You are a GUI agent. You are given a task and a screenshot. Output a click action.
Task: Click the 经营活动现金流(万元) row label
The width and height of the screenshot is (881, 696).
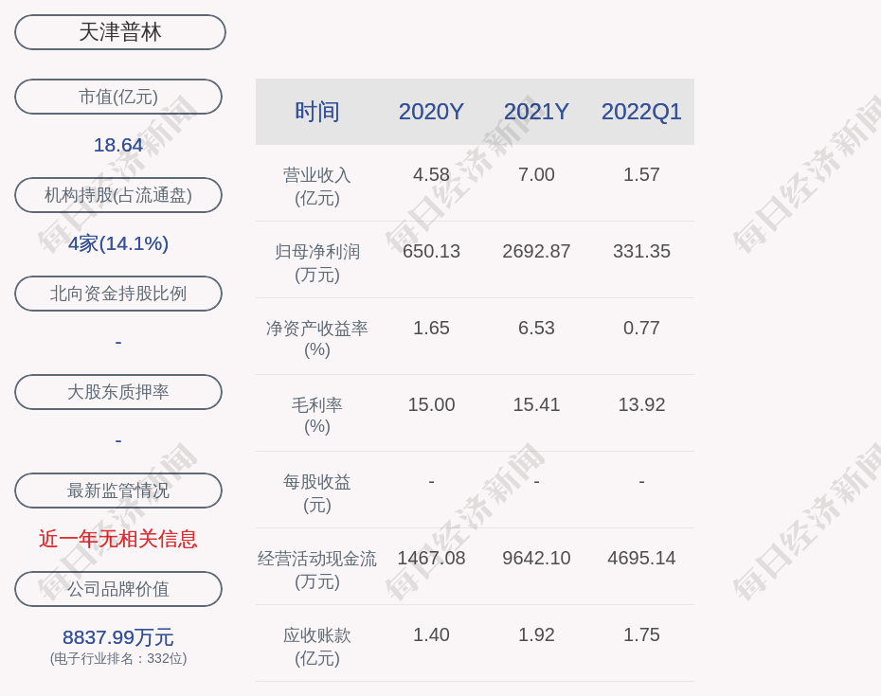pyautogui.click(x=317, y=570)
